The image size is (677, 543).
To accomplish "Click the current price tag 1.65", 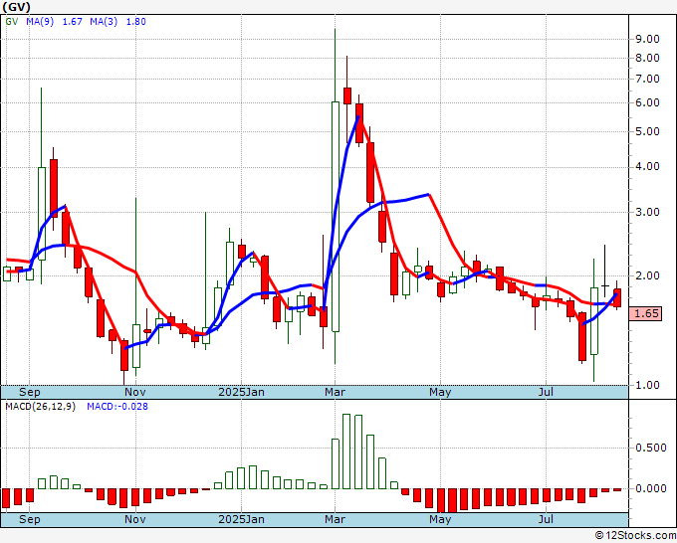I will 645,313.
